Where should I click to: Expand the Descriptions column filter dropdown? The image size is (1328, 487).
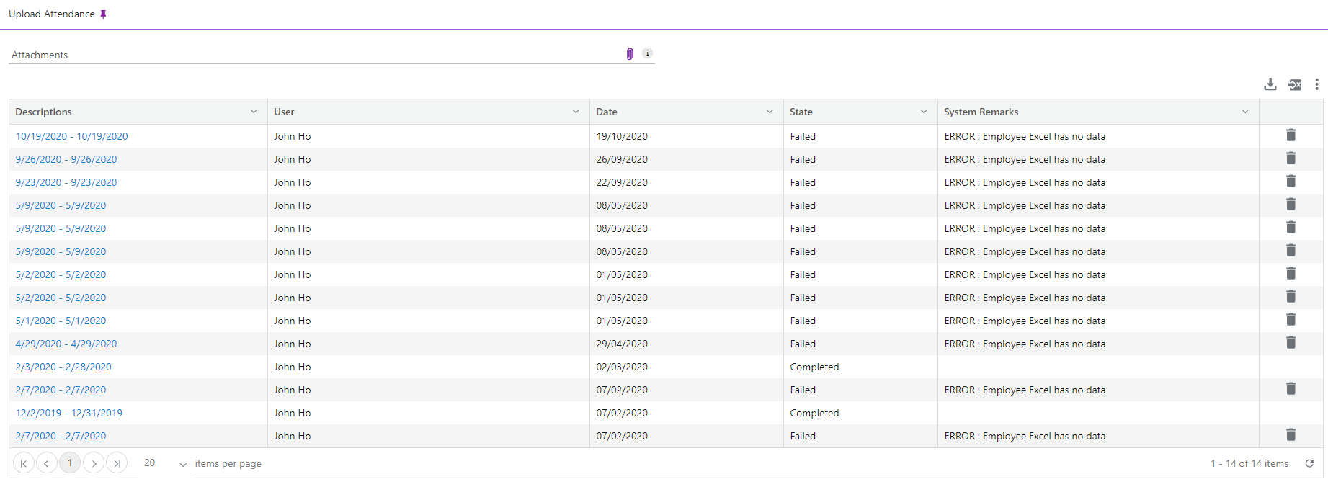point(254,112)
